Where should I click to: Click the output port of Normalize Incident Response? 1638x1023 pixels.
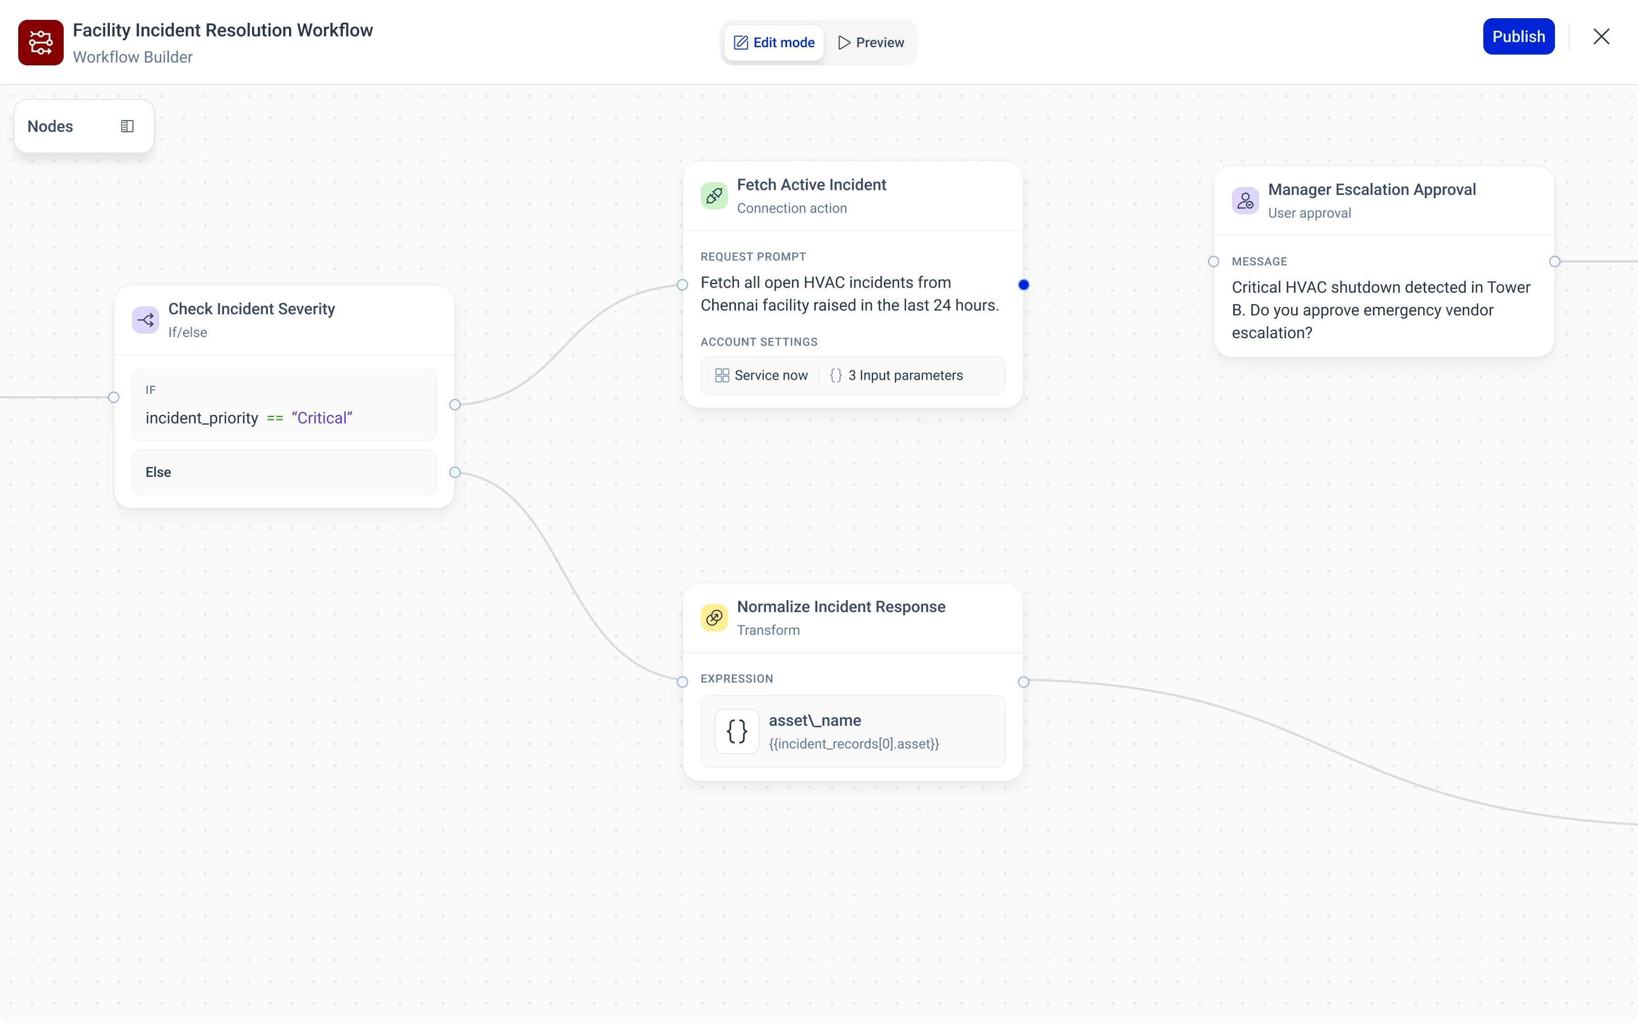(1023, 682)
